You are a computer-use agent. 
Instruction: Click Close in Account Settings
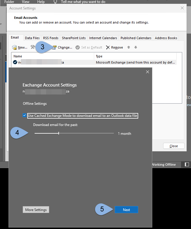tap(174, 146)
